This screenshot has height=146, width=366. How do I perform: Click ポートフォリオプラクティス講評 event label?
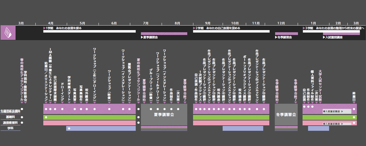coord(245,78)
